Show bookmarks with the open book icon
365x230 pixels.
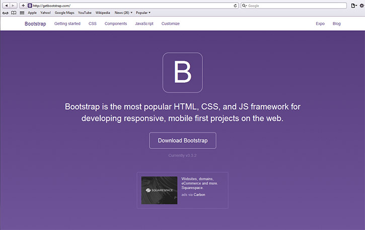pyautogui.click(x=14, y=13)
